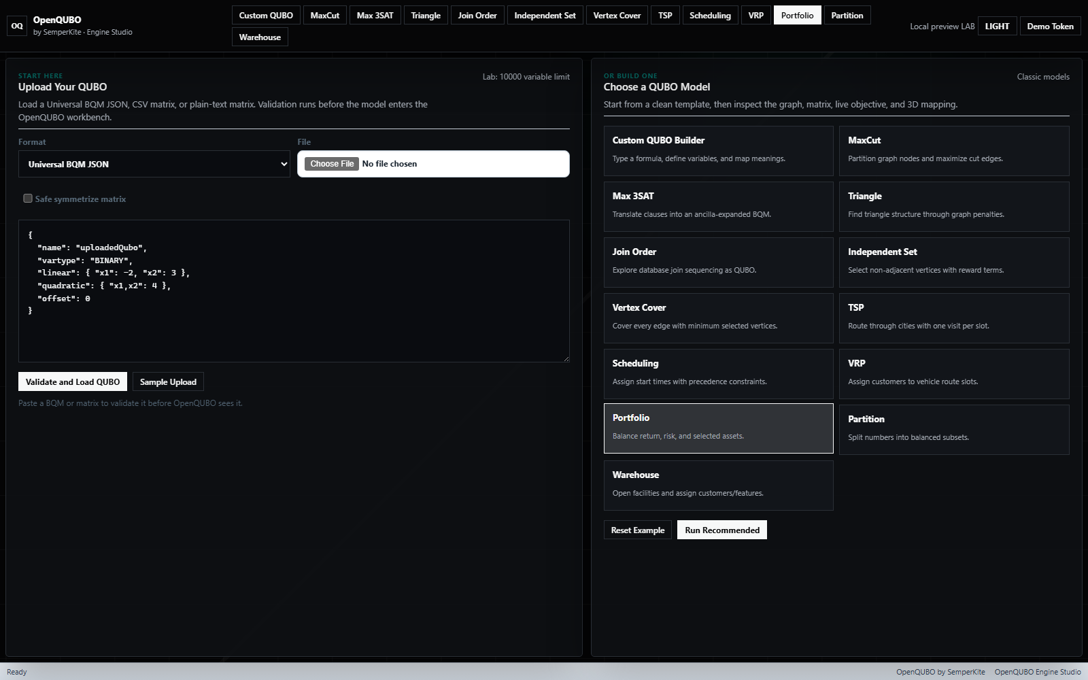
Task: Open the Scheduling tab
Action: [710, 15]
